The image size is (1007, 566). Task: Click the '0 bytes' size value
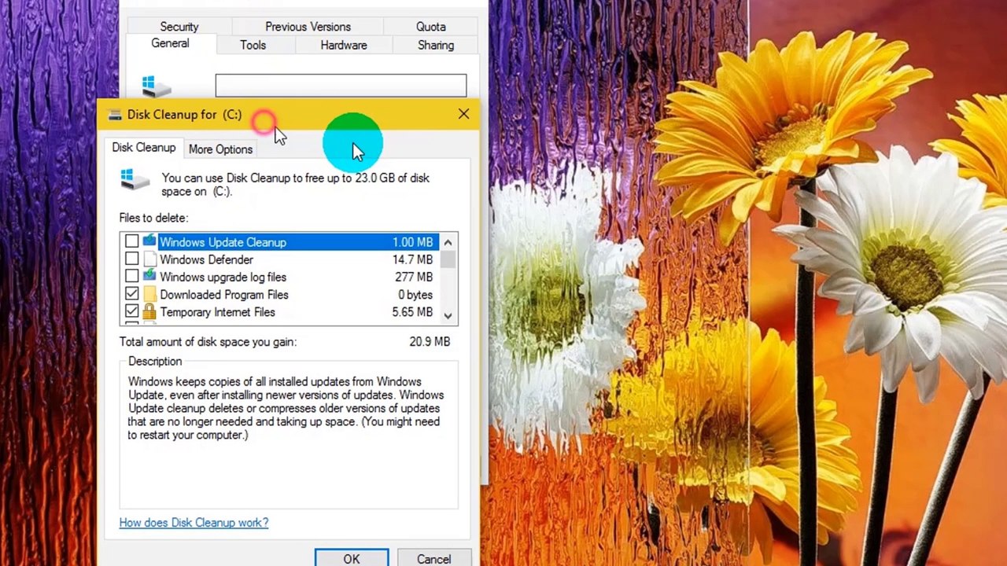click(x=415, y=295)
